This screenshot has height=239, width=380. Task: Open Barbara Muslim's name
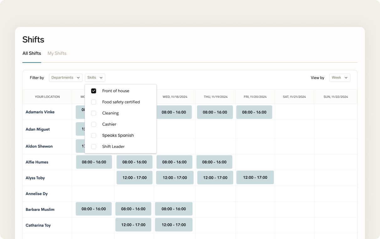coord(40,210)
